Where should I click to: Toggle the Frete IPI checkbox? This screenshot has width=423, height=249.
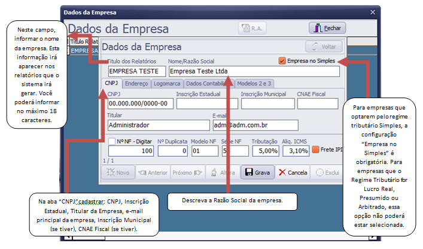315,149
